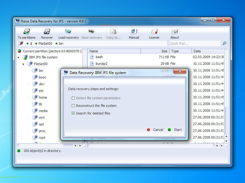Click the FileSet00 path breadcrumb
The width and height of the screenshot is (245, 183).
45,43
